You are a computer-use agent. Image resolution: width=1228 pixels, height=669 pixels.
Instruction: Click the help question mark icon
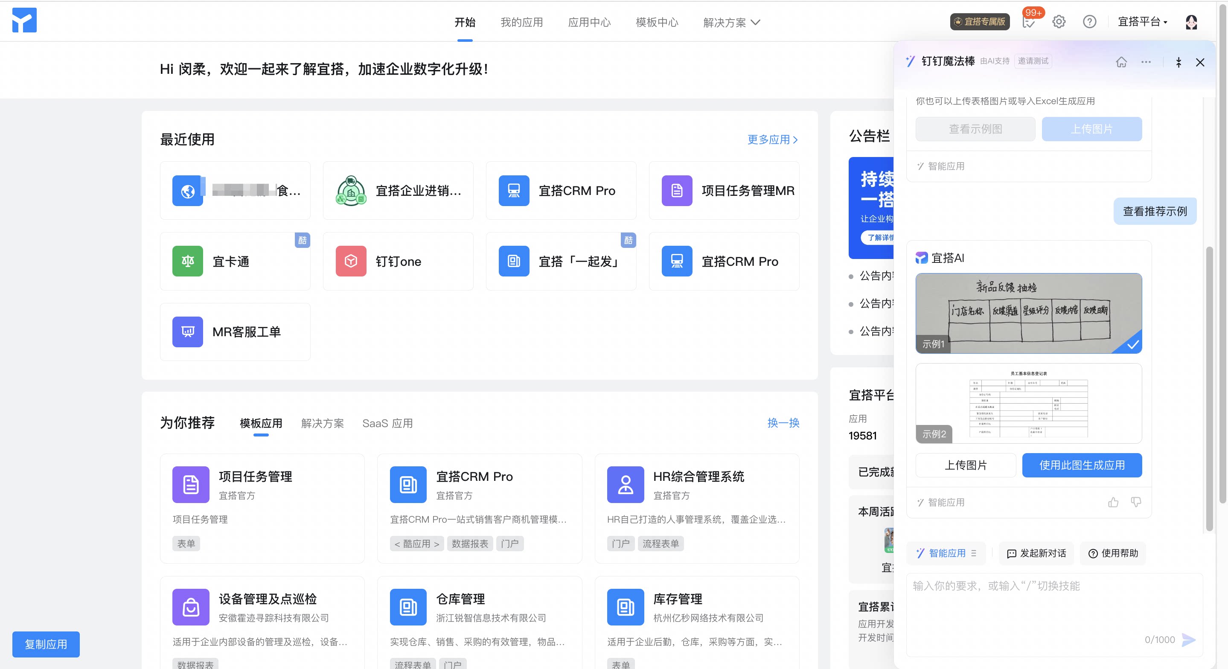click(x=1089, y=22)
